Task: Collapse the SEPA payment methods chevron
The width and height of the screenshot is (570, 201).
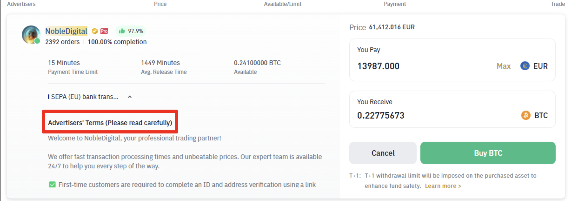Action: (130, 97)
